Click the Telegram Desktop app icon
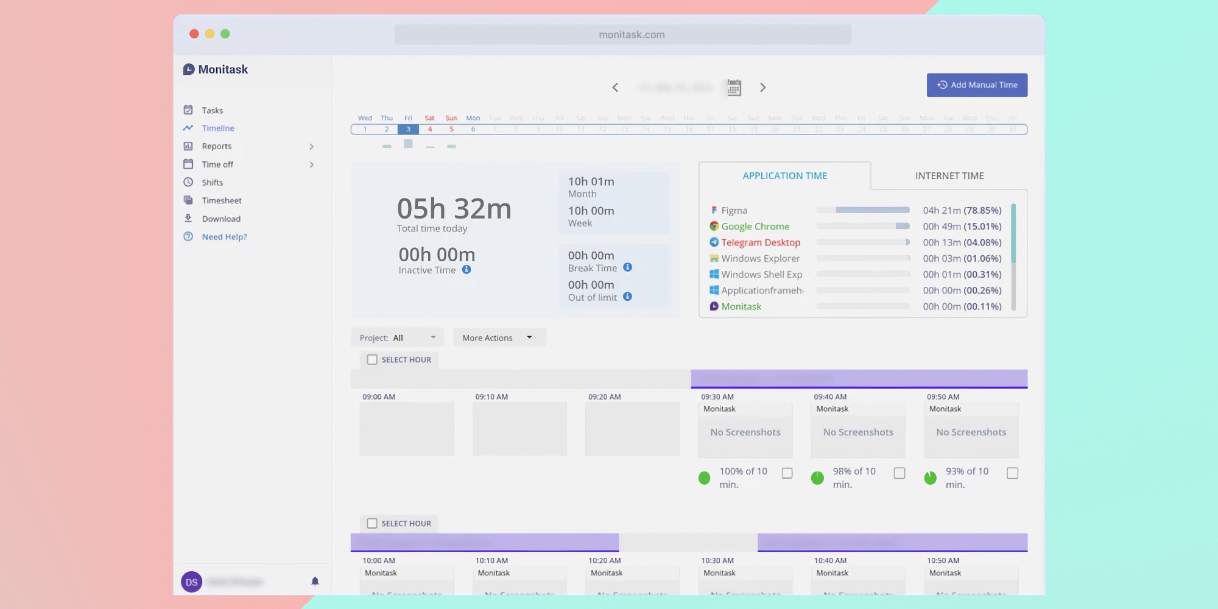The width and height of the screenshot is (1218, 609). pyautogui.click(x=714, y=242)
